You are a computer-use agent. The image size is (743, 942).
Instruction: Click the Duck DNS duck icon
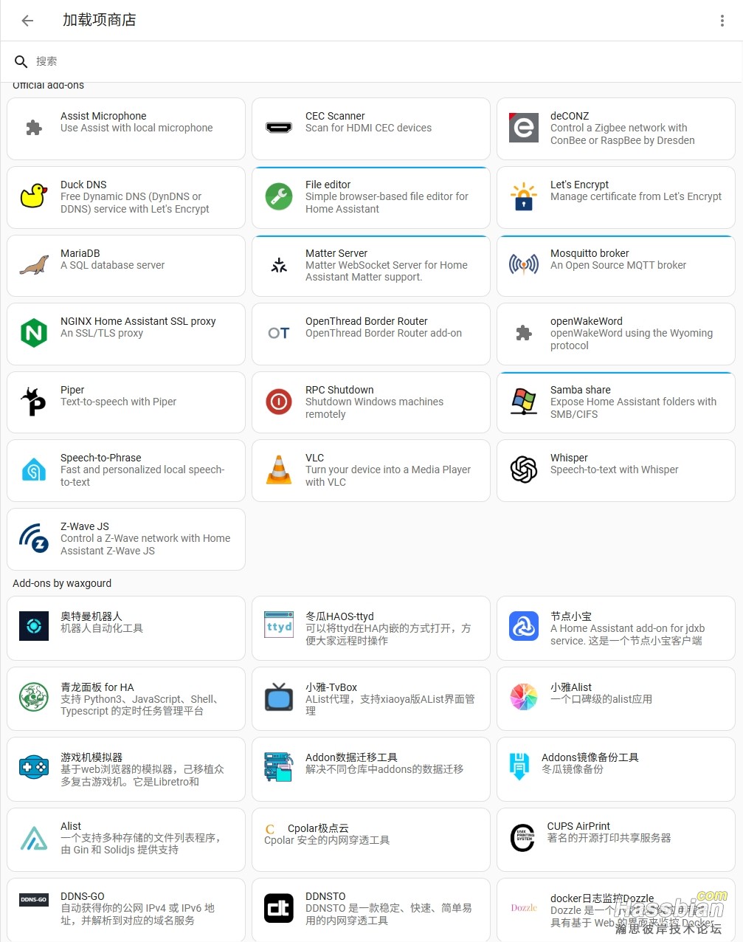coord(34,196)
